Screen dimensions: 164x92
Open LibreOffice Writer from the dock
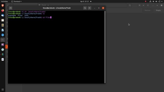pyautogui.click(x=3, y=30)
